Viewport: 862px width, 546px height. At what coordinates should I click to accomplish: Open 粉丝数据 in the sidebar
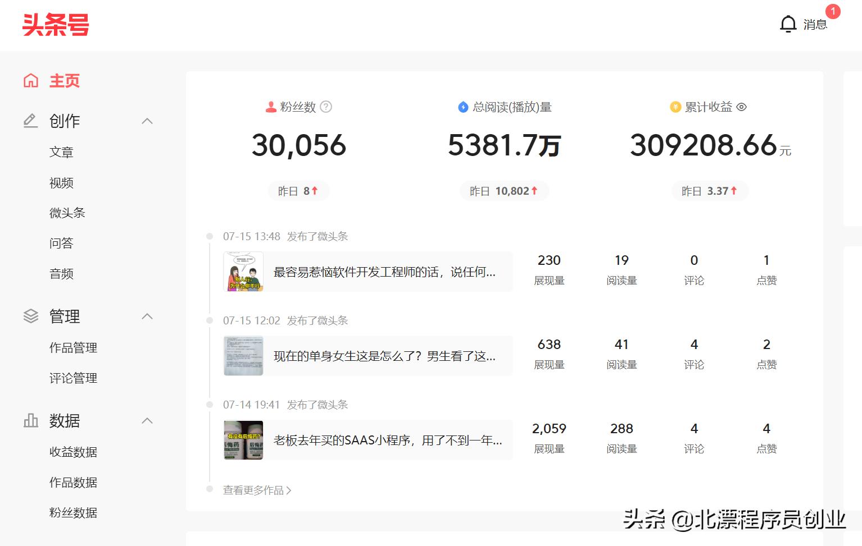coord(73,513)
